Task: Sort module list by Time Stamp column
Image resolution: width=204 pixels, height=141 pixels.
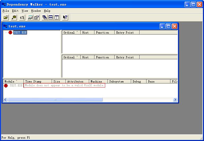Action: pyautogui.click(x=38, y=81)
